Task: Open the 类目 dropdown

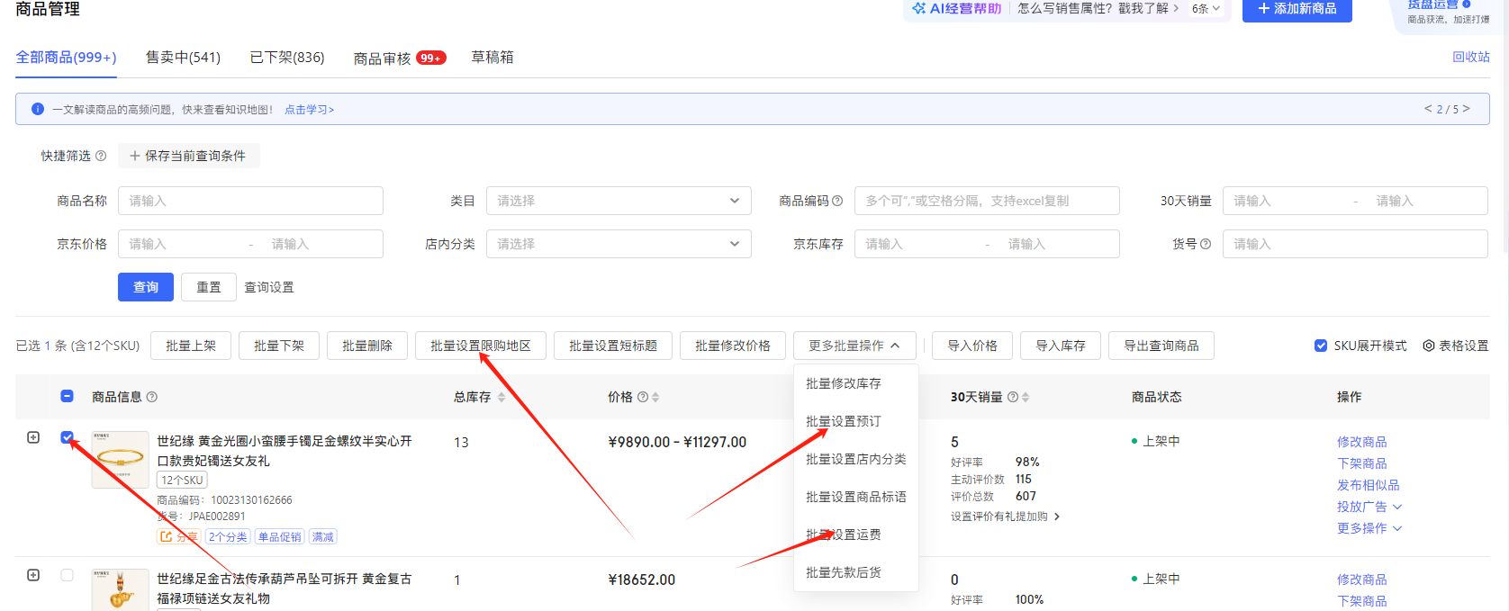Action: [x=619, y=201]
